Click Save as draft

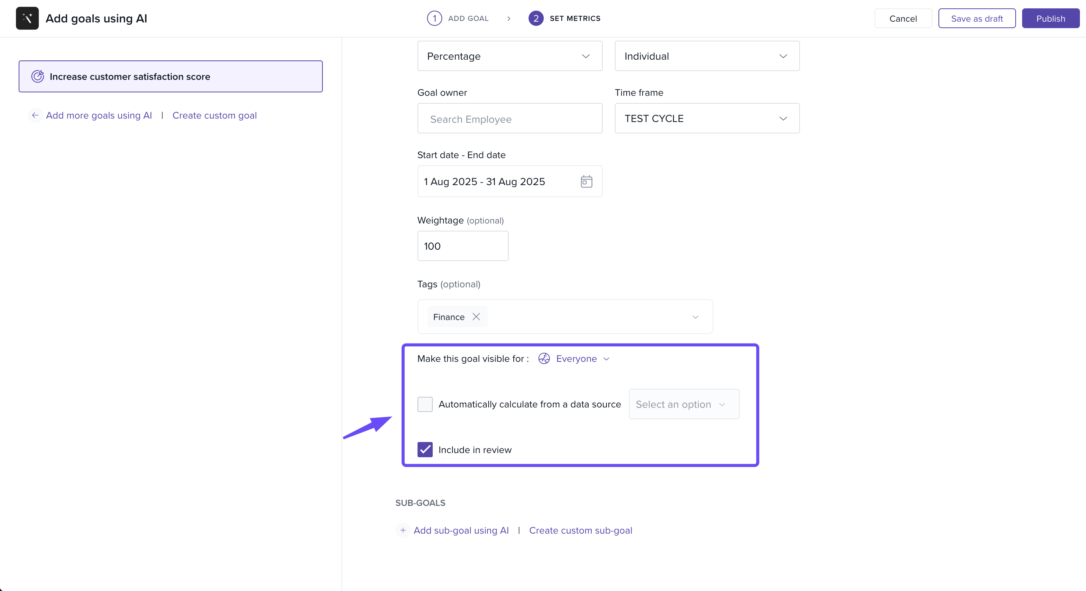(976, 19)
